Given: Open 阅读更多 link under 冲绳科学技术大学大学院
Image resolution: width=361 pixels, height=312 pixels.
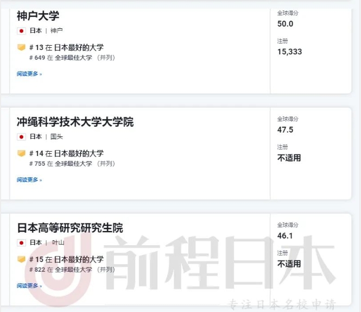Looking at the screenshot, I should pyautogui.click(x=29, y=179).
